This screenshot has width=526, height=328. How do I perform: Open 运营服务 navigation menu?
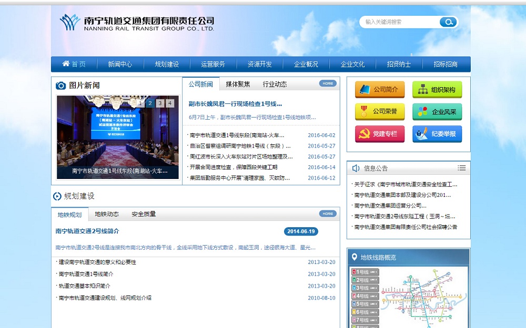213,64
